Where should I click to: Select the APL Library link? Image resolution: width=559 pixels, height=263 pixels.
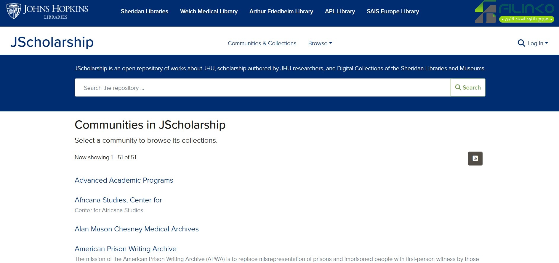tap(340, 12)
